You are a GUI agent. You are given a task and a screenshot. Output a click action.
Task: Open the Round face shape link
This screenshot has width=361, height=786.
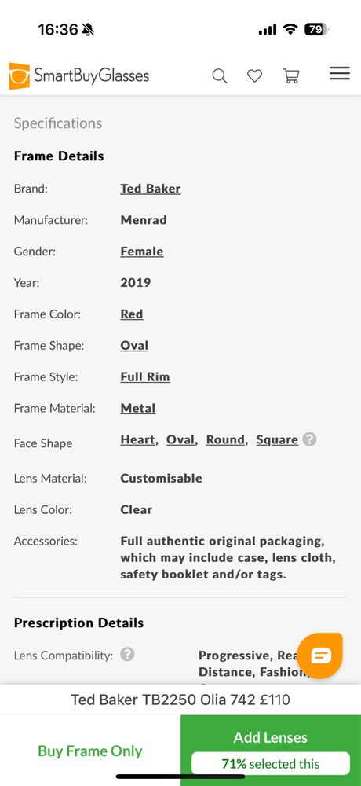[225, 439]
